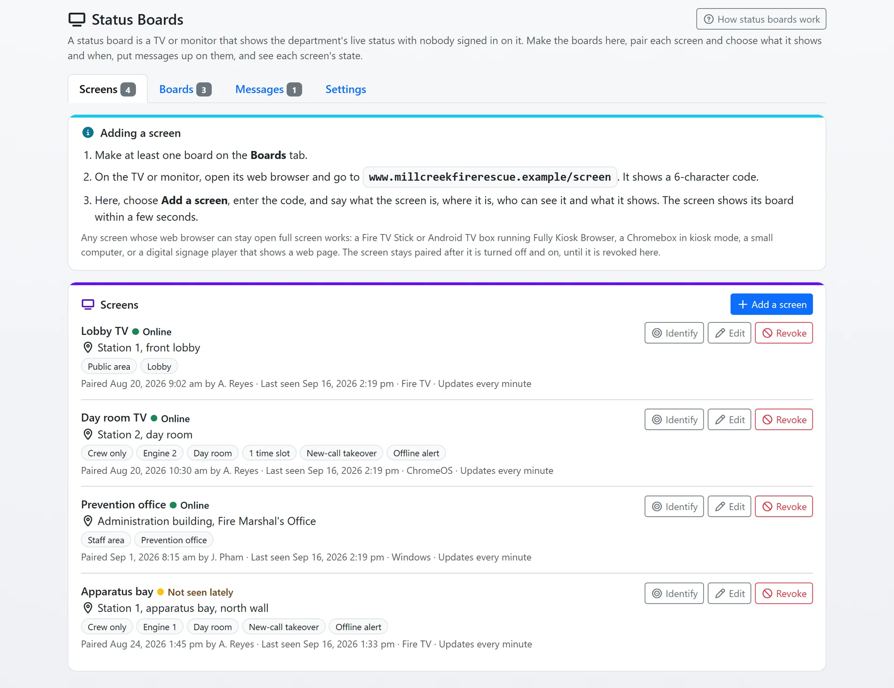Screen dimensions: 894x688
Task: Open the Settings tab
Action: (345, 89)
